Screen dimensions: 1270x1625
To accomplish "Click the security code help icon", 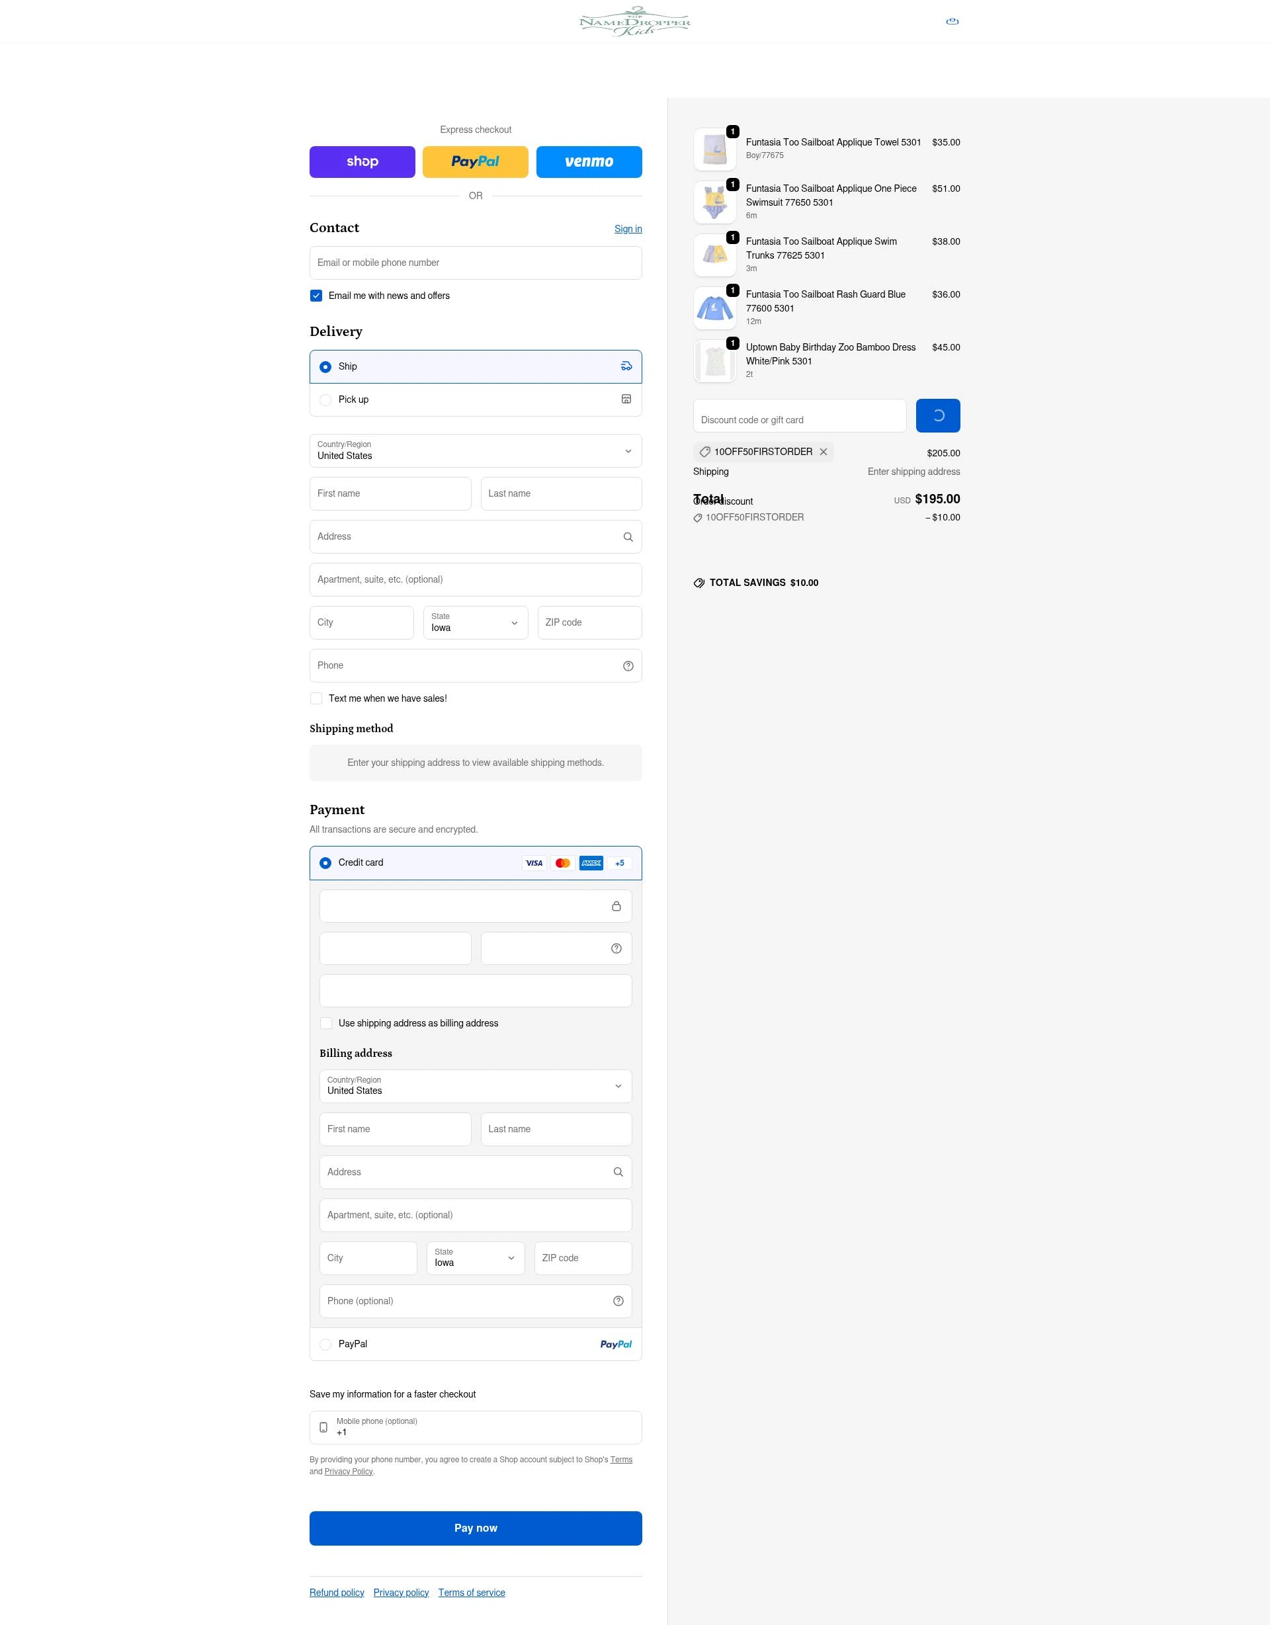I will 616,948.
